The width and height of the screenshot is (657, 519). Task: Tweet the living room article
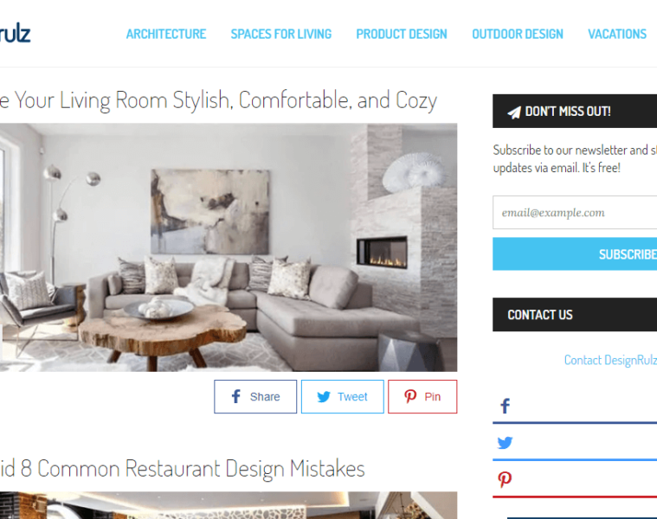pyautogui.click(x=342, y=396)
